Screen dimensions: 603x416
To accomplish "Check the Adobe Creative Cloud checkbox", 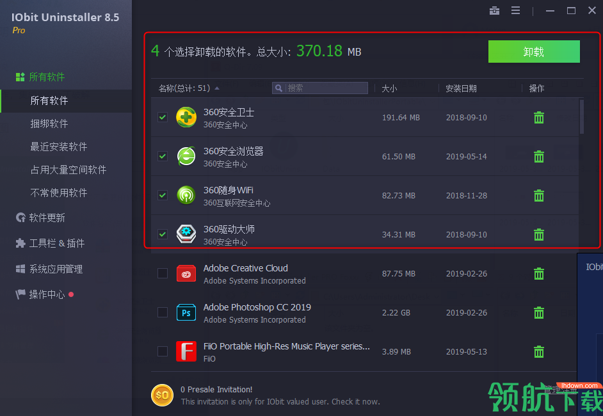I will [163, 273].
